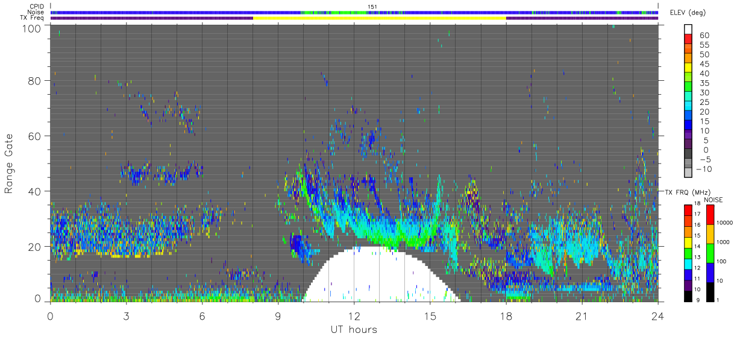Click the 21 tick label on UT hours axis

click(x=582, y=317)
